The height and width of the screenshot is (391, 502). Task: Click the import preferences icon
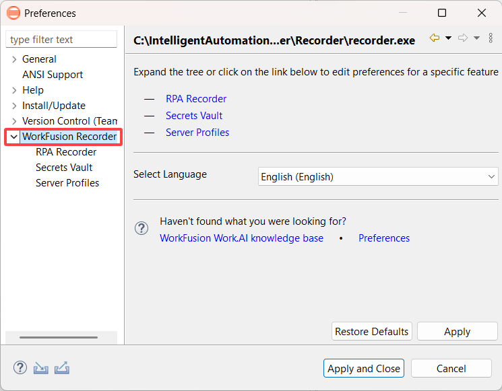[x=40, y=368]
